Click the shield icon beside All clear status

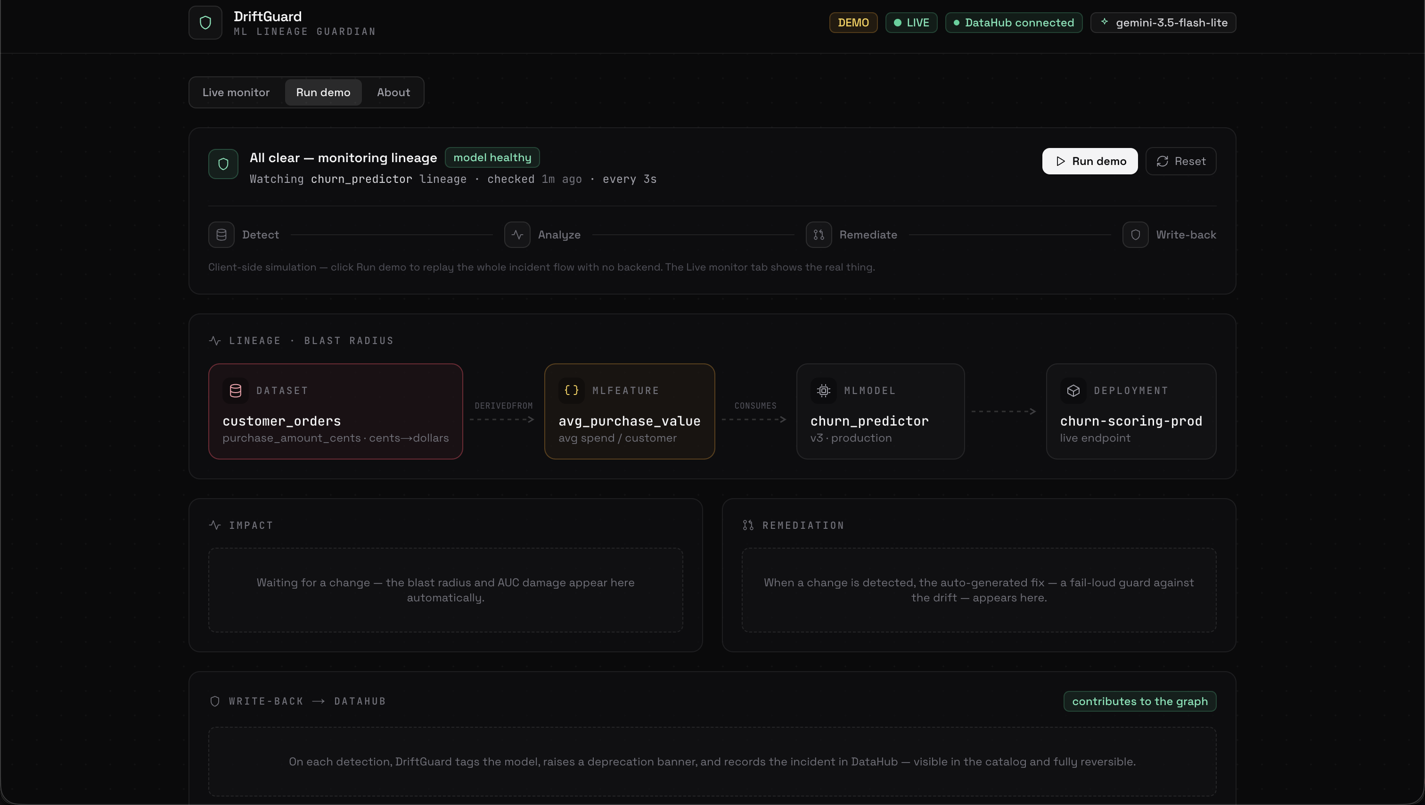(223, 164)
